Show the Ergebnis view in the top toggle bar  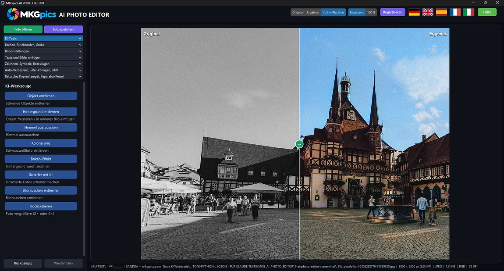[x=313, y=12]
